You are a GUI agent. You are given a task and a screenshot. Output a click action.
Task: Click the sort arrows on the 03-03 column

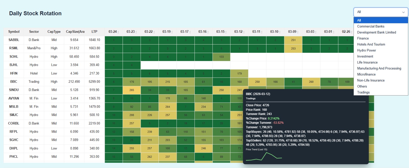tap(316, 32)
